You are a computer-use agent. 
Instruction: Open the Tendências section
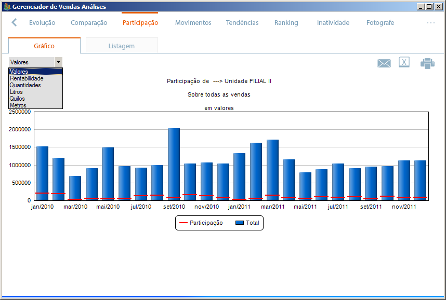tap(242, 23)
